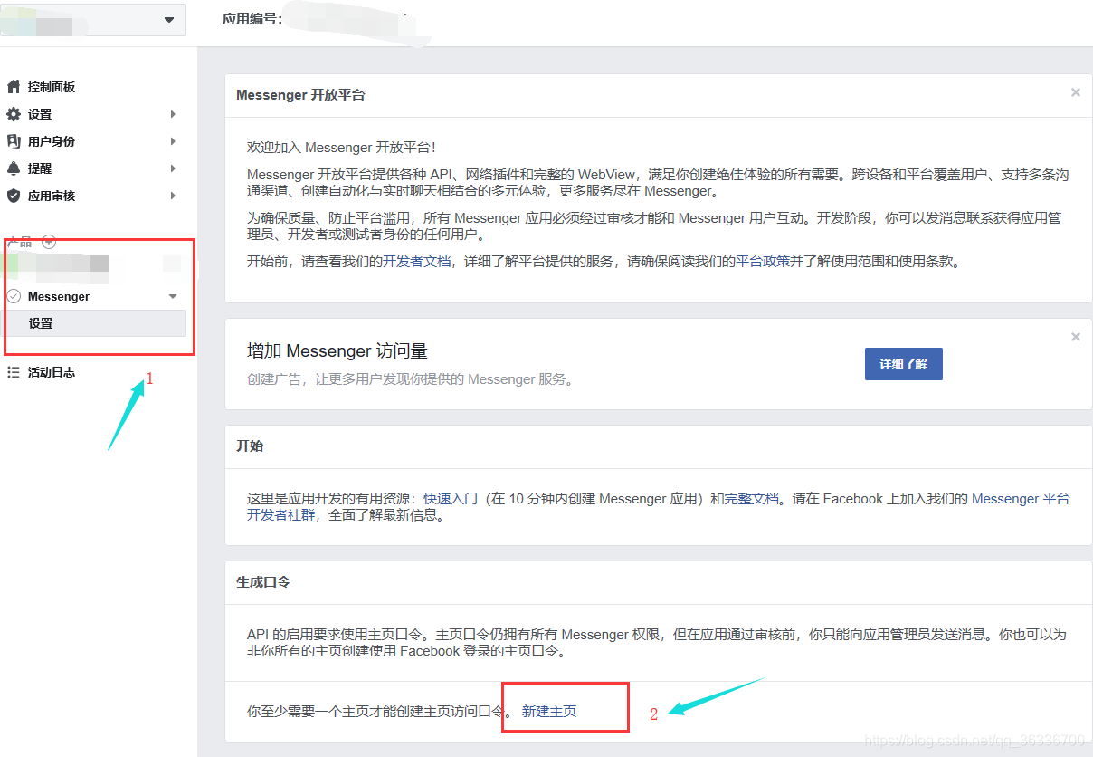Click the 增加 Messenger 访问量 heading

[x=337, y=351]
